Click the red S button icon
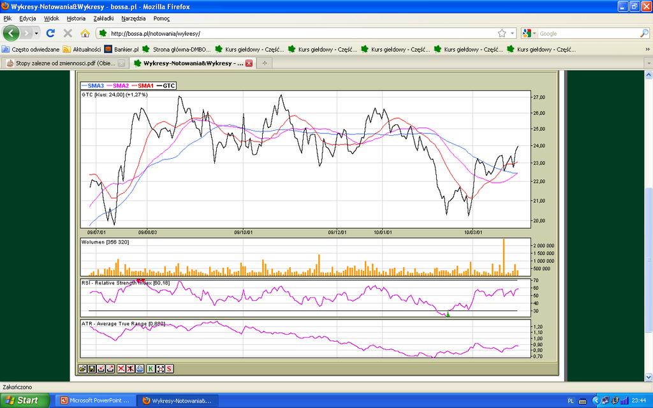653x408 pixels. pyautogui.click(x=169, y=369)
